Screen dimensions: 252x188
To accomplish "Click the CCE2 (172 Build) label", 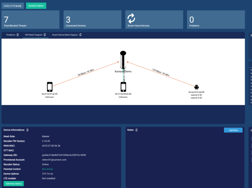I will click(x=14, y=5).
